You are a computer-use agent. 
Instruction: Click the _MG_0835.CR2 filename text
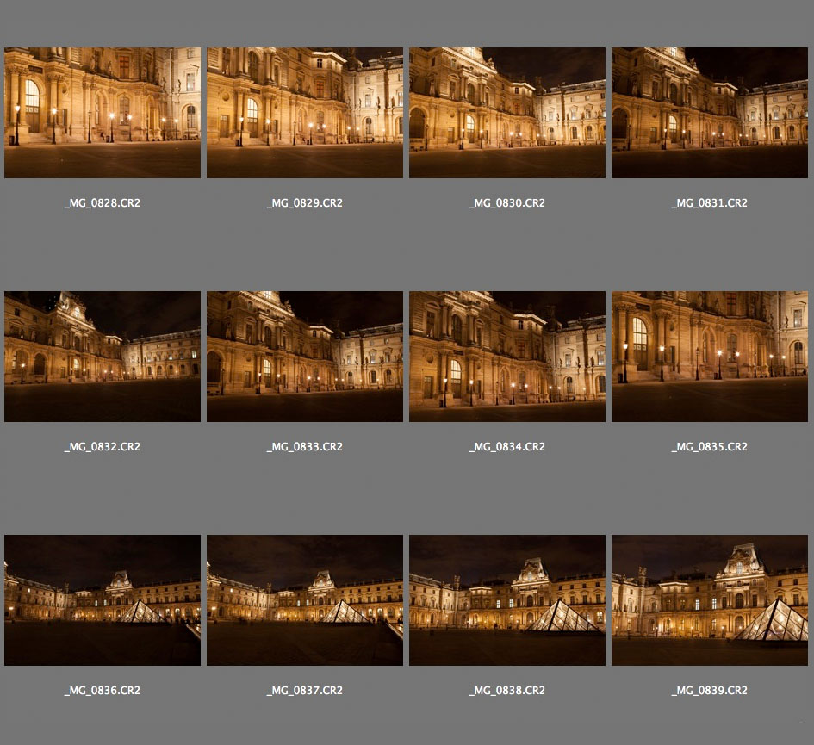click(x=710, y=447)
